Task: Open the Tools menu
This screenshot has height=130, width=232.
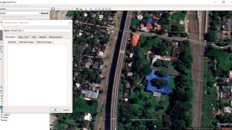Action: [x=14, y=6]
